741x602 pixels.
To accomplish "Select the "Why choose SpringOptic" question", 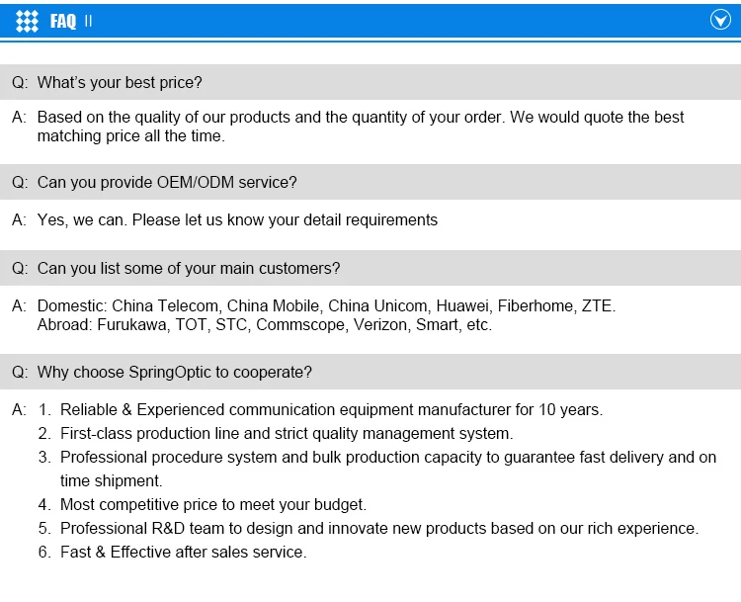I will tap(370, 372).
